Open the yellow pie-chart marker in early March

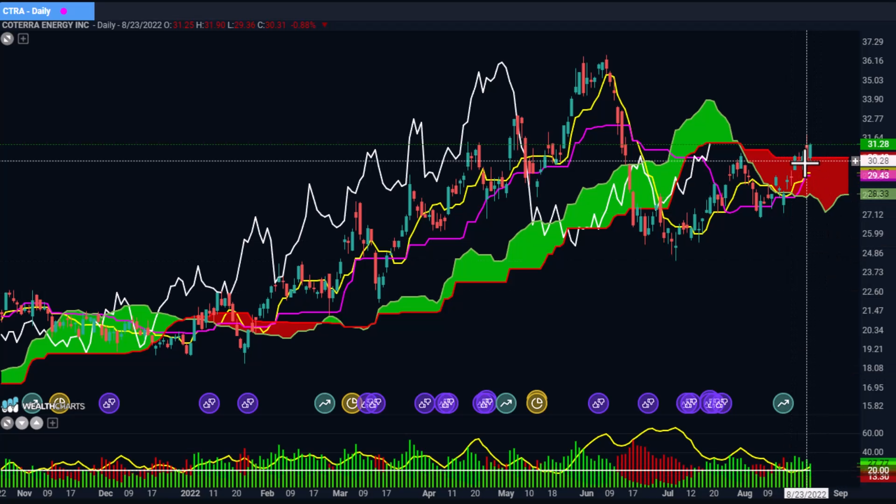pyautogui.click(x=351, y=403)
